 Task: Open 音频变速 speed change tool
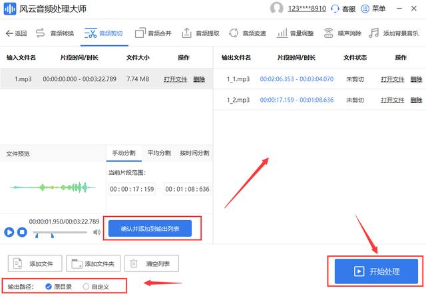(x=247, y=33)
